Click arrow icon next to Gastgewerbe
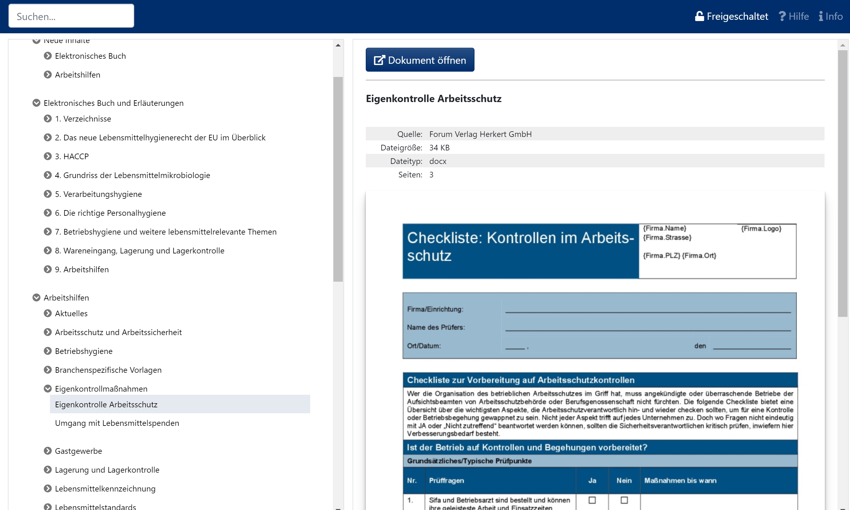850x510 pixels. click(x=48, y=451)
